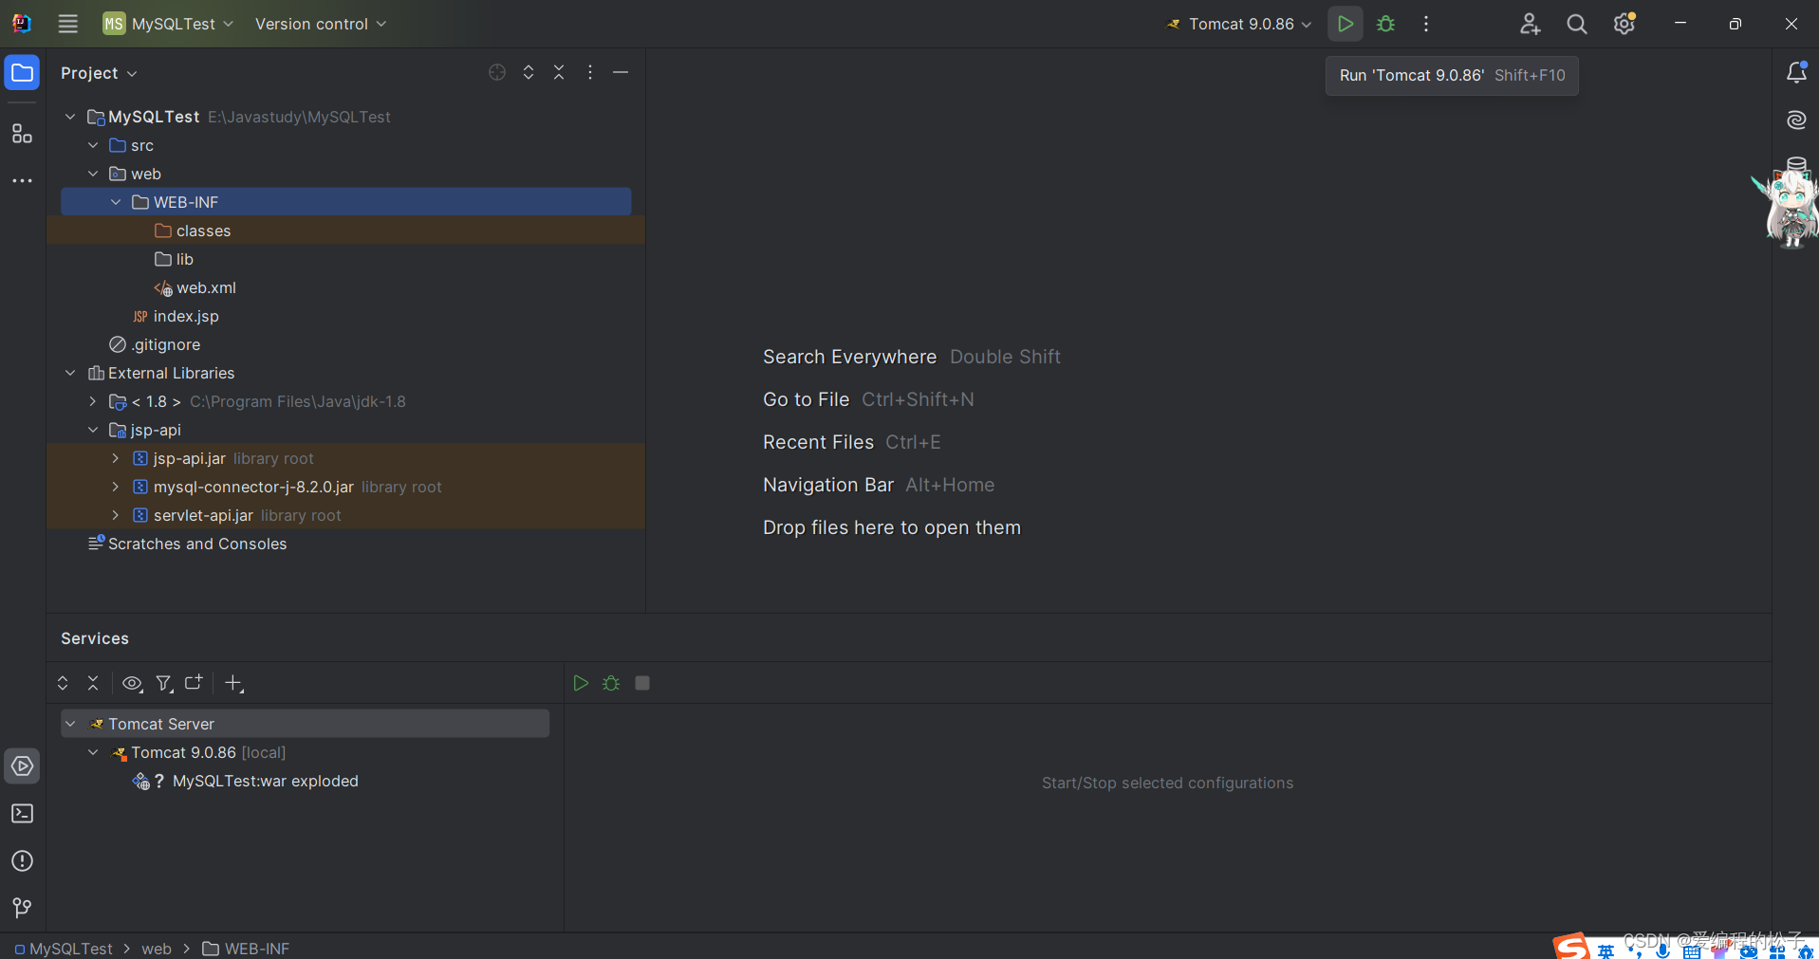Open the main hamburger menu
Image resolution: width=1819 pixels, height=959 pixels.
click(x=68, y=24)
